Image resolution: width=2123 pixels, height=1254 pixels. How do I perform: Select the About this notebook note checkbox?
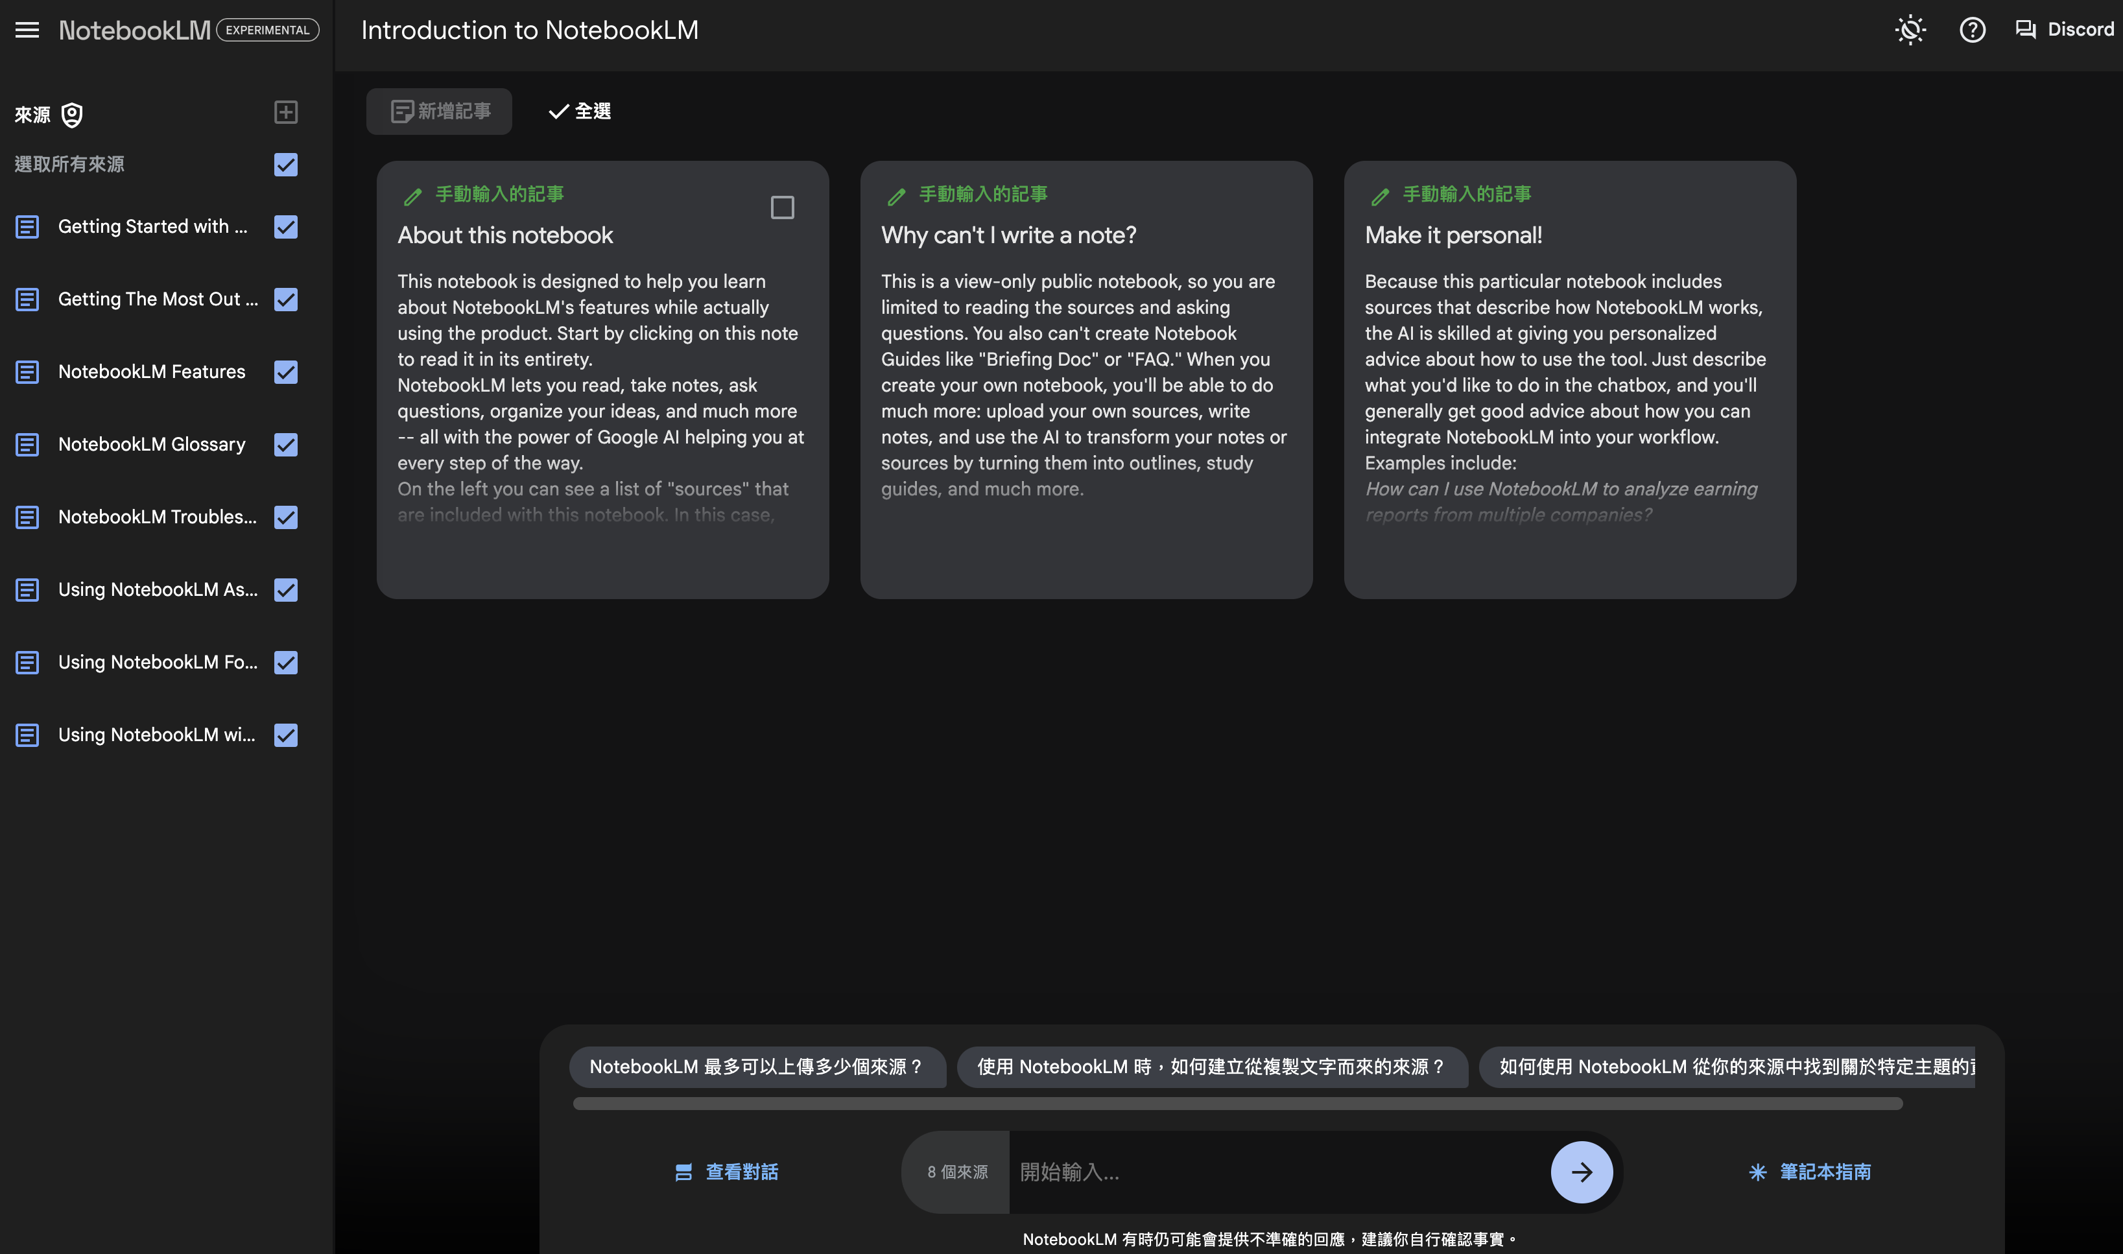(782, 208)
